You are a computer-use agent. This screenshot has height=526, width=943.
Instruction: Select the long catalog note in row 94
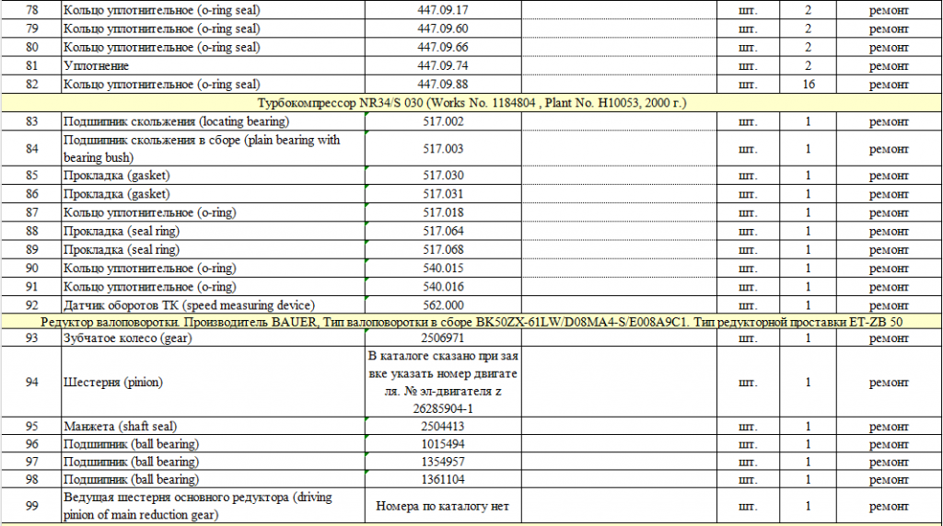443,383
